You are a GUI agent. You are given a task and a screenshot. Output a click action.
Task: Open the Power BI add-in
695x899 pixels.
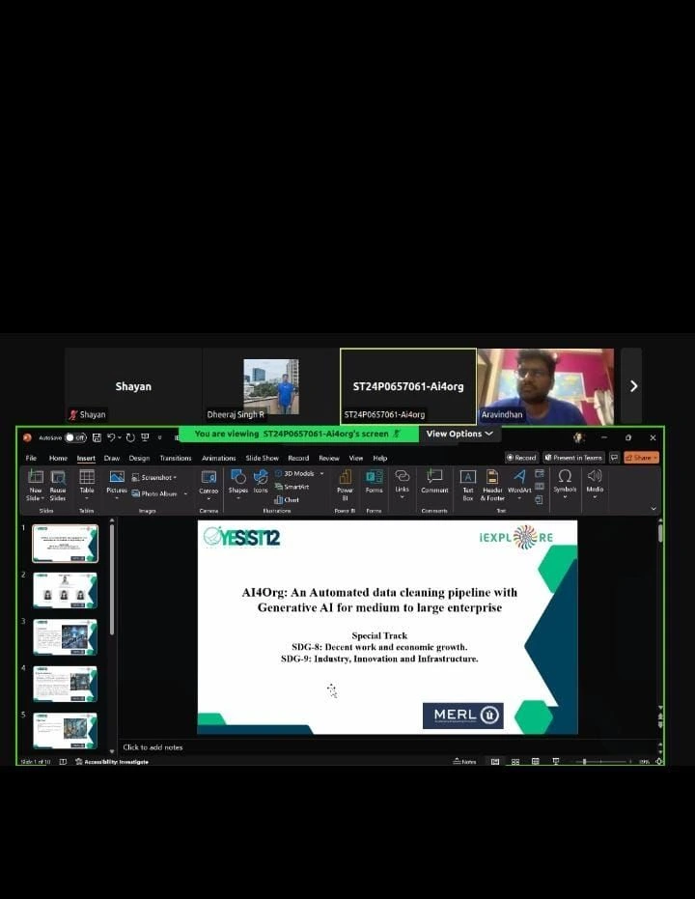pyautogui.click(x=345, y=481)
